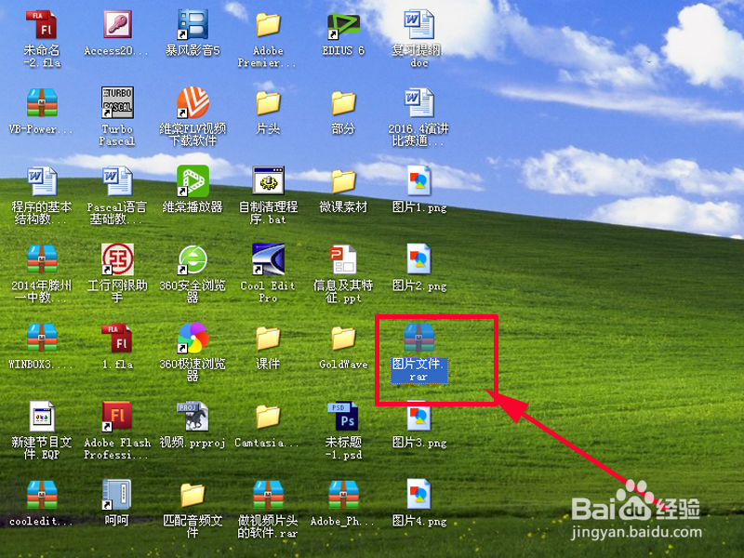Click the 暴风影音5 shortcut icon

[x=193, y=25]
